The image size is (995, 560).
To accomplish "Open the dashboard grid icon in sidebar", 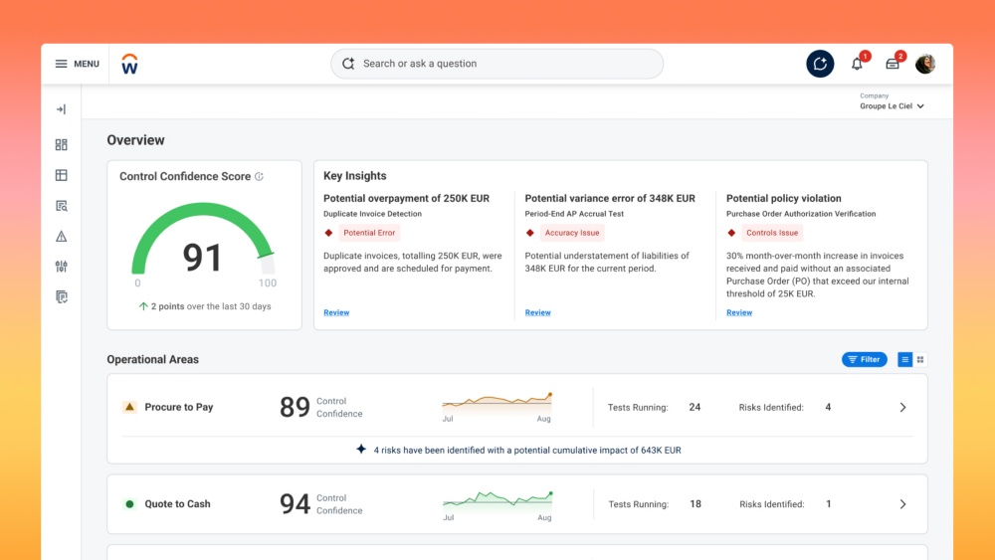I will click(61, 144).
